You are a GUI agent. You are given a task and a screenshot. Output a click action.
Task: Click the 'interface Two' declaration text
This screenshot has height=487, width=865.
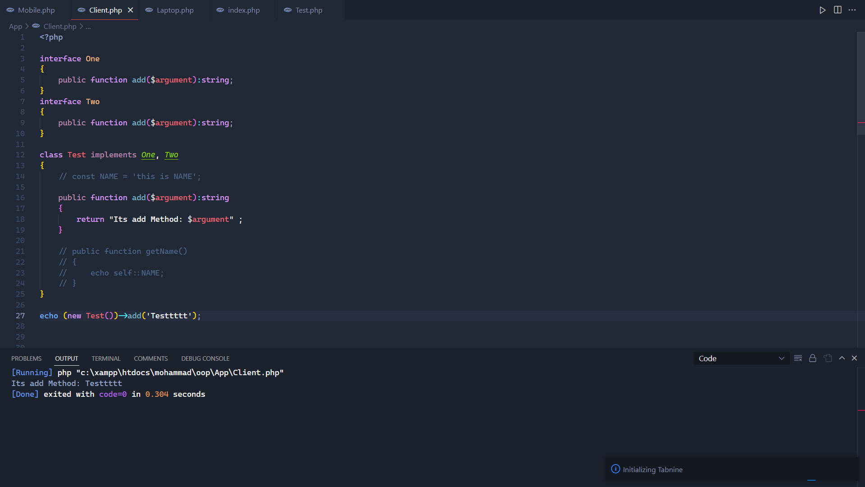tap(70, 101)
